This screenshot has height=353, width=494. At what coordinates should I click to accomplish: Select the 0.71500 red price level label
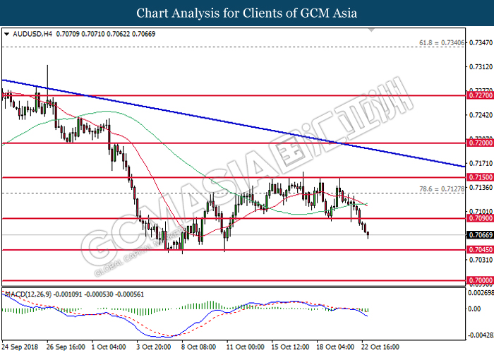480,177
